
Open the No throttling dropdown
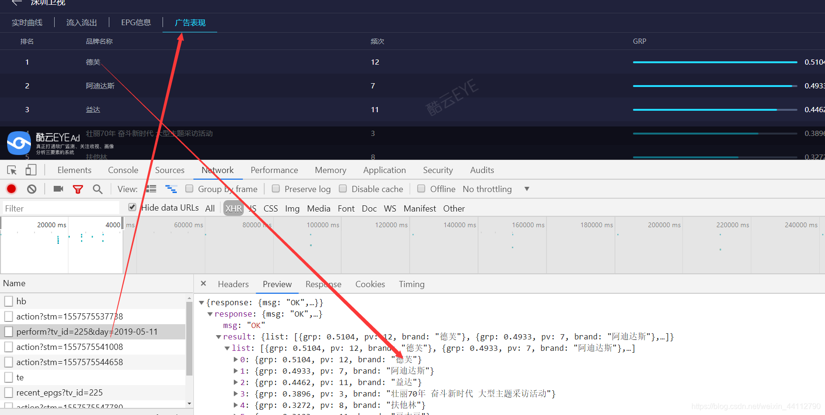496,189
